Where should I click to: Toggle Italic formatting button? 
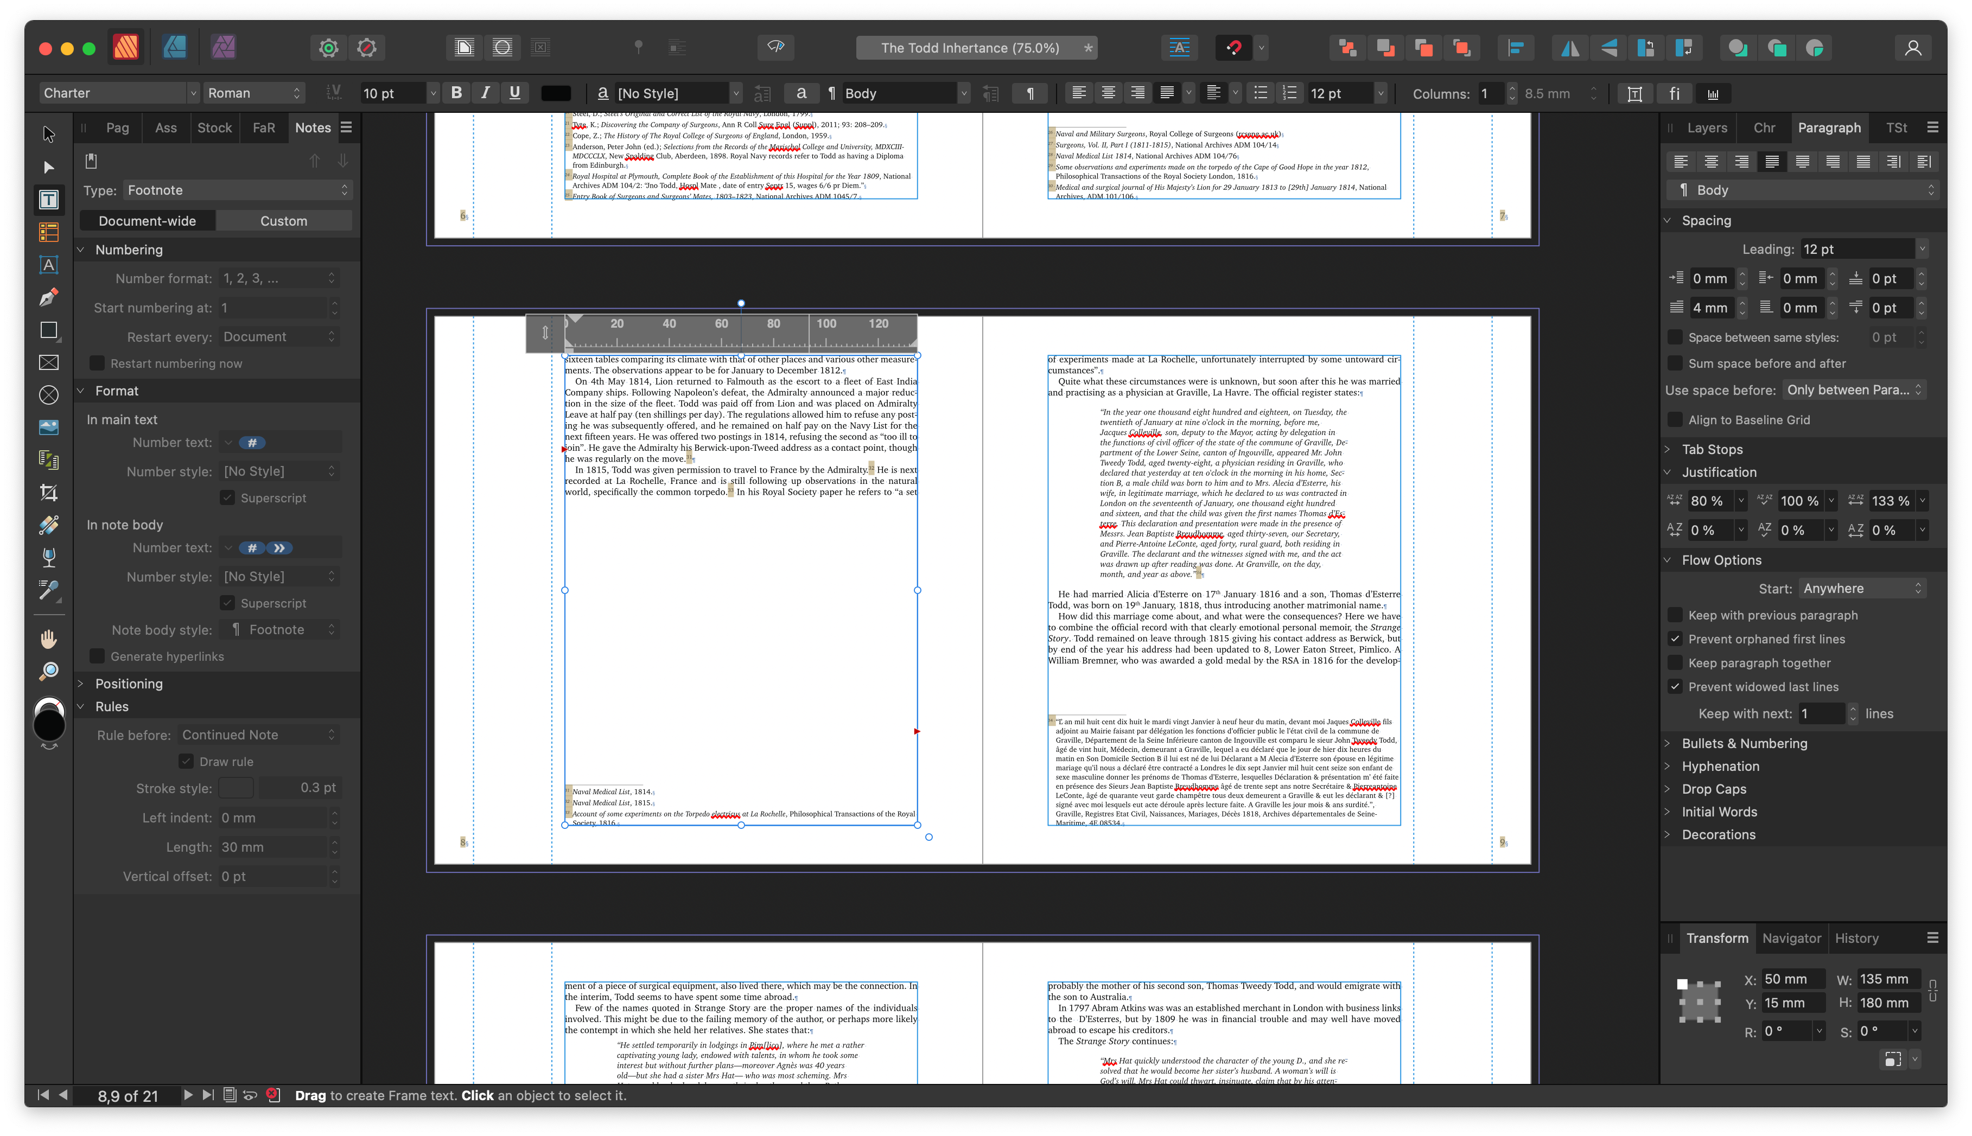pos(485,93)
